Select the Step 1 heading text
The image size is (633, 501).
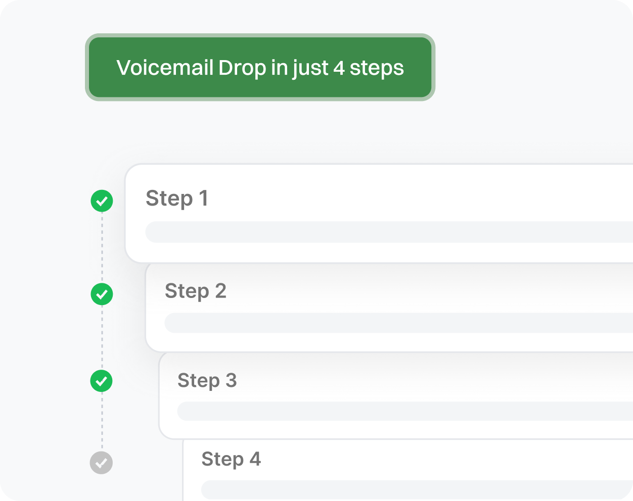[x=177, y=198]
